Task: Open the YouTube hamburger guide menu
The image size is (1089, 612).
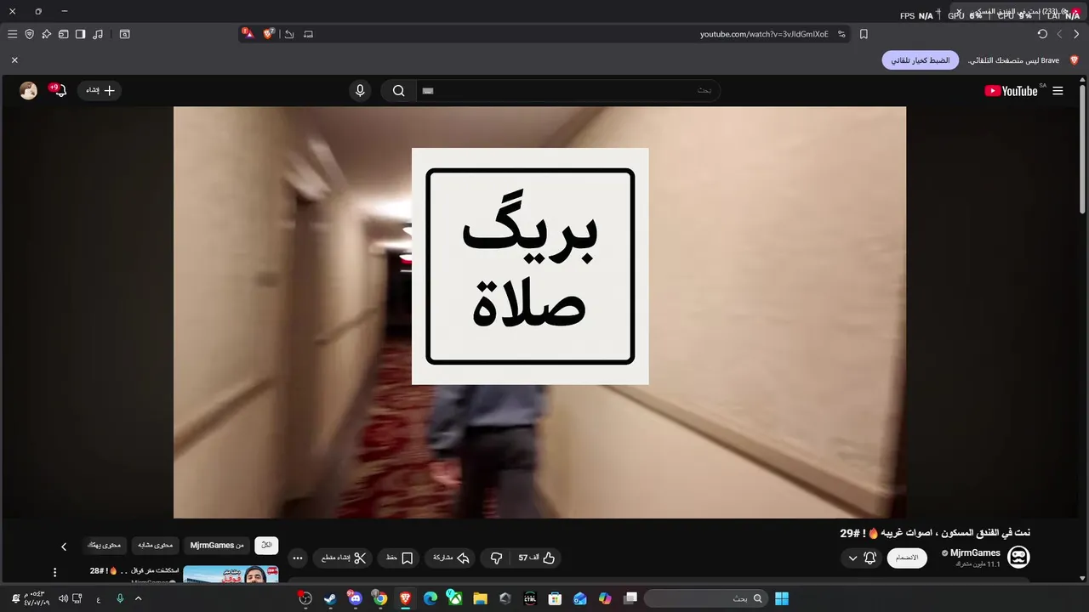Action: pyautogui.click(x=1058, y=91)
